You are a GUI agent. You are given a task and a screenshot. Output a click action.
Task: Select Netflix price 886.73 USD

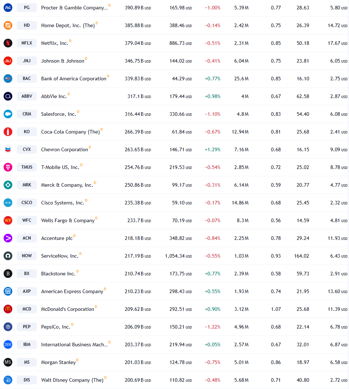click(181, 43)
